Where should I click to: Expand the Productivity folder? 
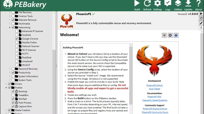tap(10, 72)
